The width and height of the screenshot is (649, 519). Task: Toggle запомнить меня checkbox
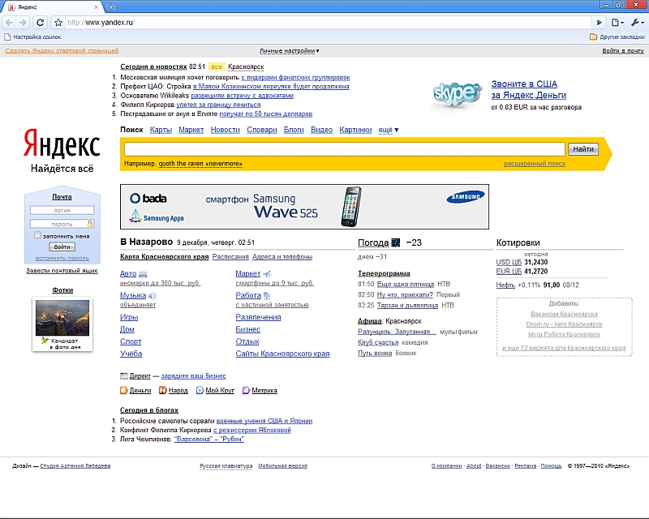pos(37,235)
